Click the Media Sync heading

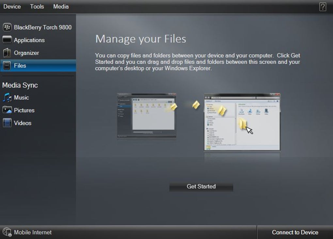coord(20,85)
